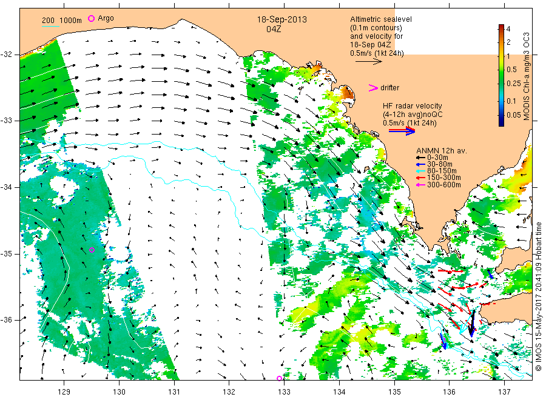Image resolution: width=546 pixels, height=400 pixels.
Task: Click the 'drifter' legend label
Action: point(389,88)
